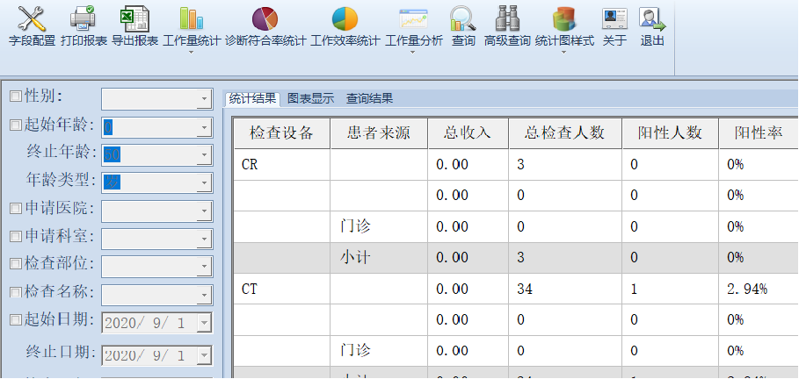The height and width of the screenshot is (379, 799).
Task: Click the 总收入 column header
Action: tap(468, 133)
